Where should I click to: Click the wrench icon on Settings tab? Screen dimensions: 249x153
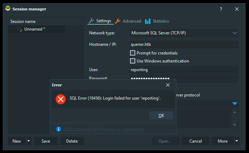[x=91, y=21]
